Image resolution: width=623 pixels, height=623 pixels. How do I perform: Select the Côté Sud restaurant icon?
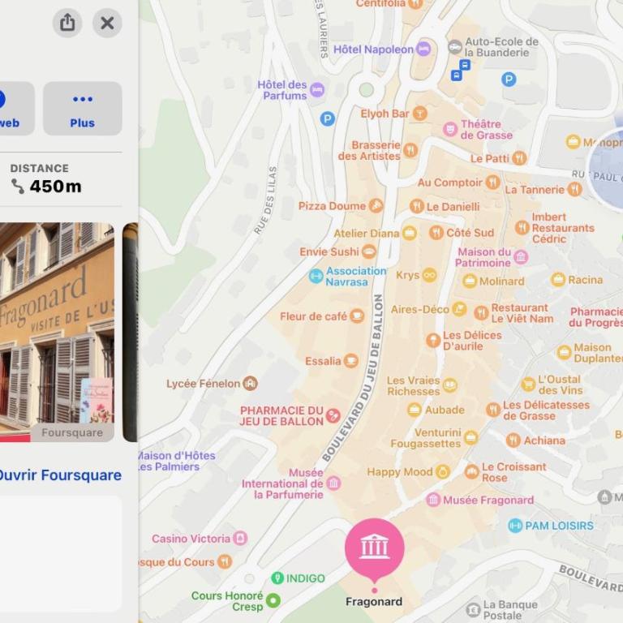click(436, 233)
